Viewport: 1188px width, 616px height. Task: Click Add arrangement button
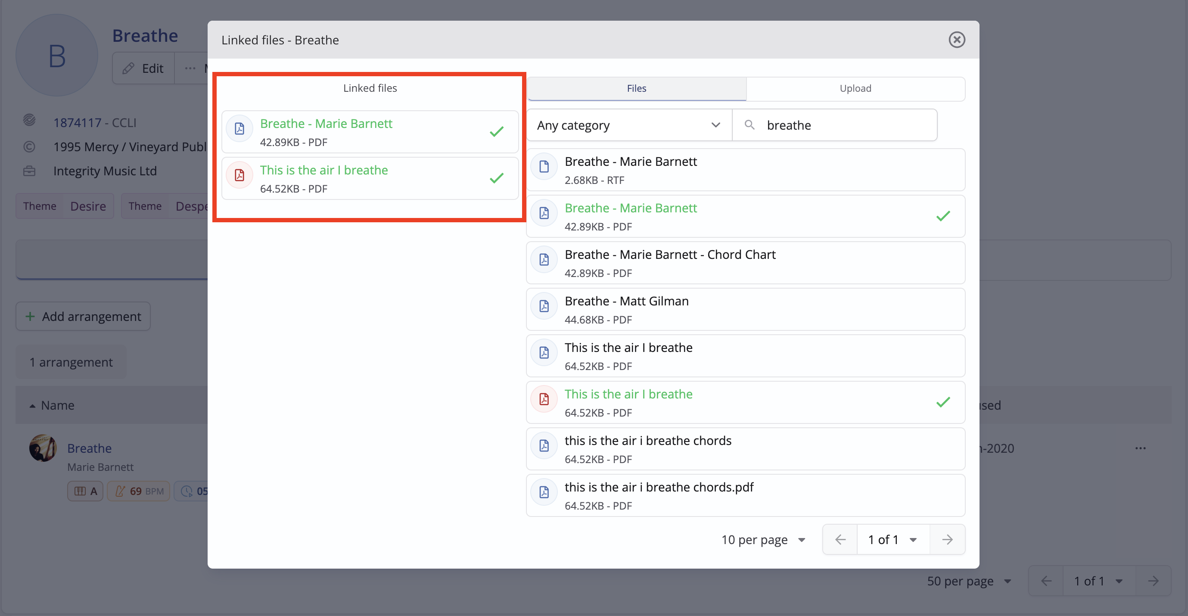pos(83,316)
